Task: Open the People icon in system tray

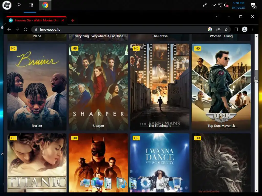Action: [x=205, y=5]
